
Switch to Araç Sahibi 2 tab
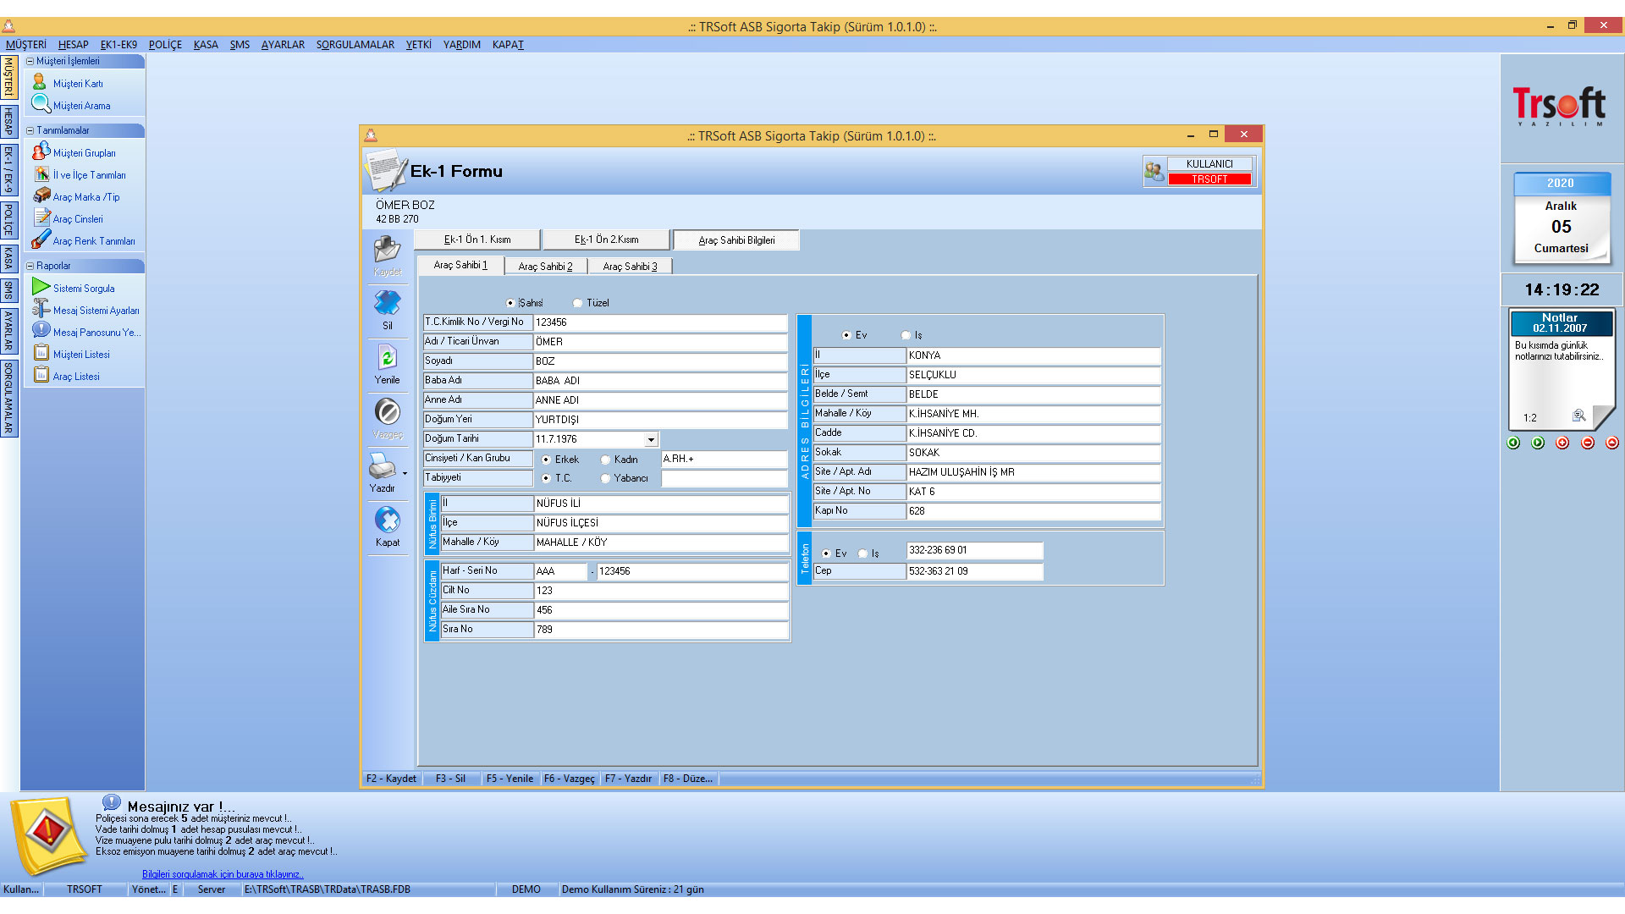pos(545,267)
